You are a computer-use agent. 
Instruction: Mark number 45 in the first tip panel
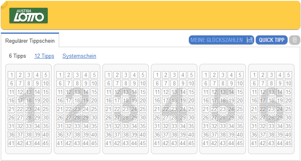coord(46,143)
